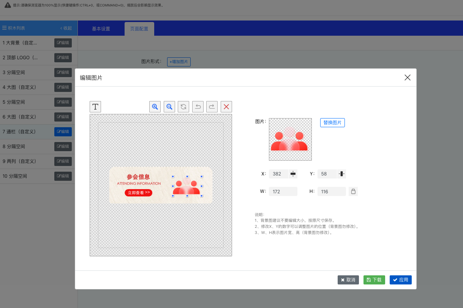Cancel editing with the 取消 button

pos(348,280)
